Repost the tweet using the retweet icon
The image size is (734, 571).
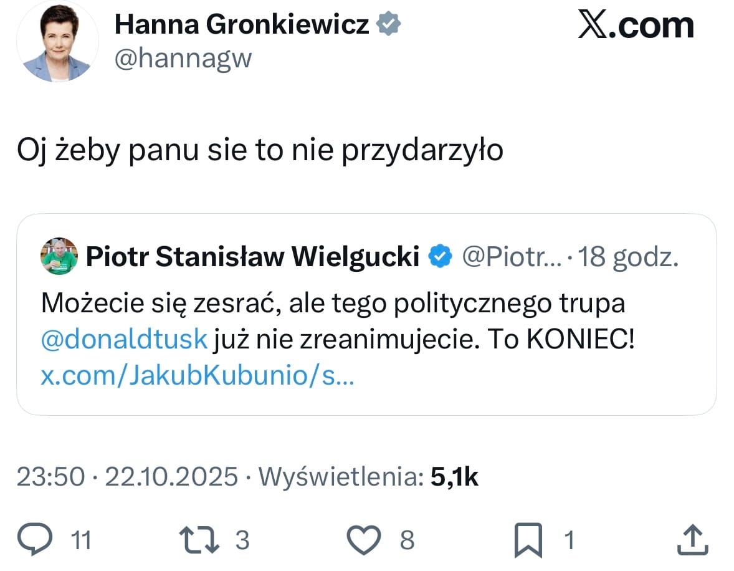pyautogui.click(x=199, y=539)
